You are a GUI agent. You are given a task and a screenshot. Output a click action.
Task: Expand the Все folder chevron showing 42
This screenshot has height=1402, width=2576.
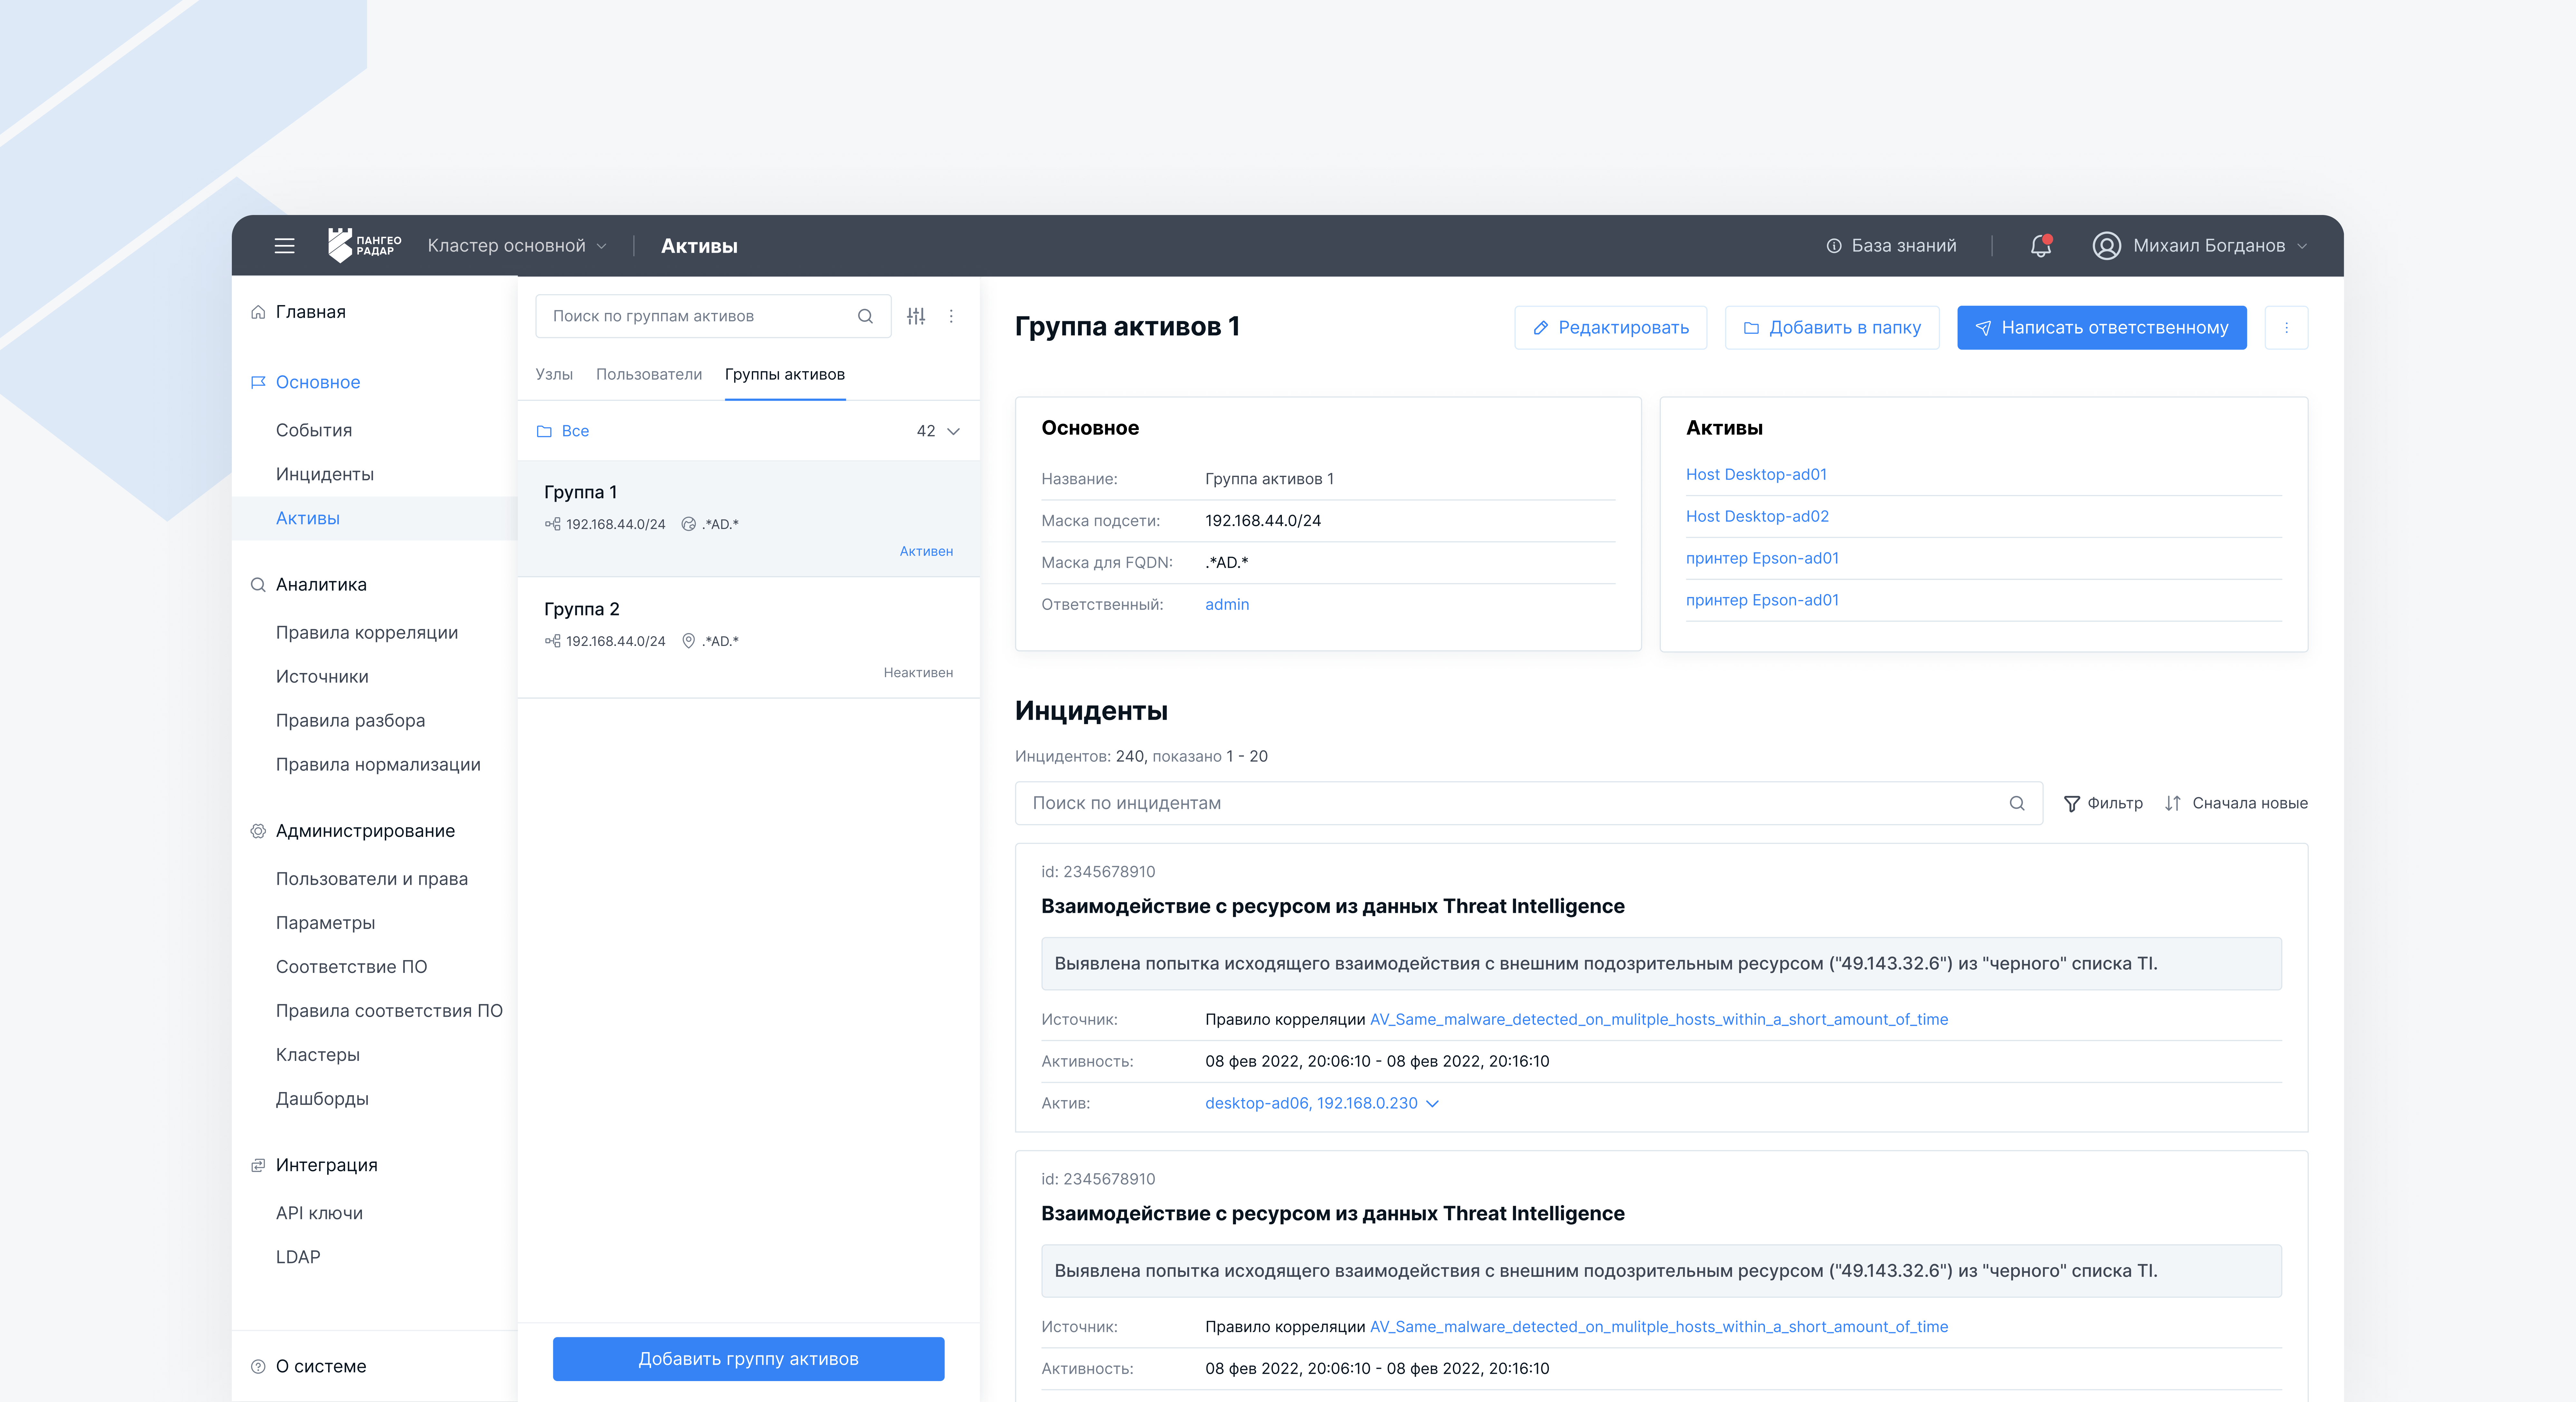tap(953, 431)
